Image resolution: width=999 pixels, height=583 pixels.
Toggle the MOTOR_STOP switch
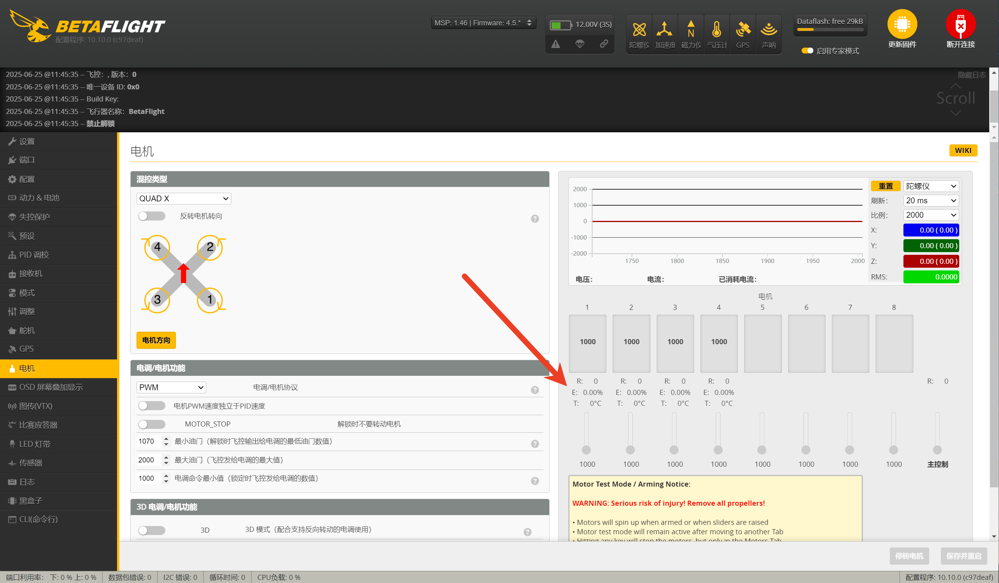[151, 424]
